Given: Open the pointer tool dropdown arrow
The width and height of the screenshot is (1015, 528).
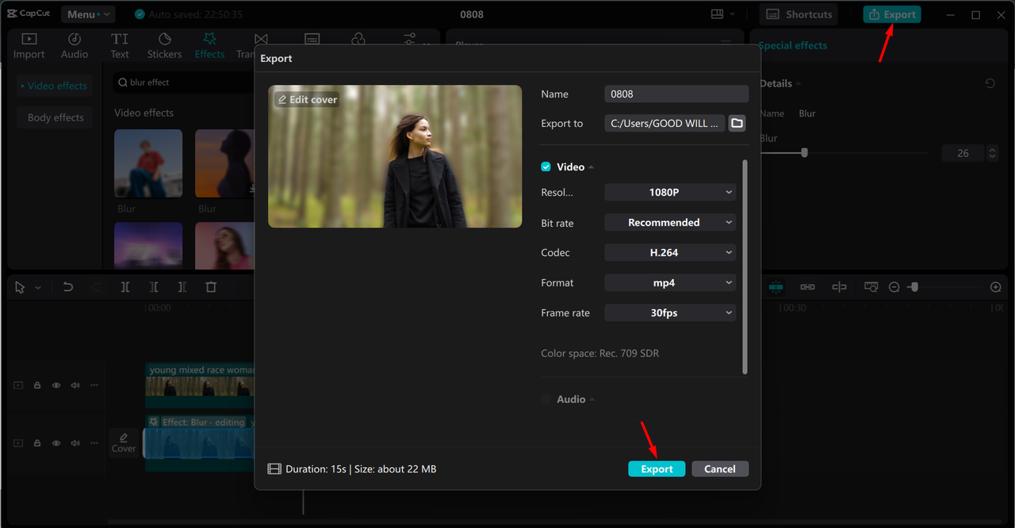Looking at the screenshot, I should coord(37,288).
